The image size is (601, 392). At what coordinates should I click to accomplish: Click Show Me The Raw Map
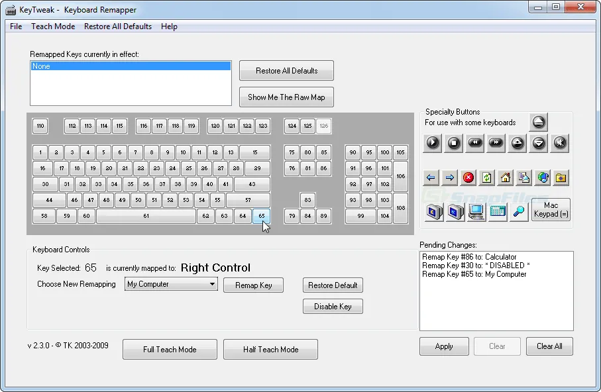pyautogui.click(x=286, y=97)
